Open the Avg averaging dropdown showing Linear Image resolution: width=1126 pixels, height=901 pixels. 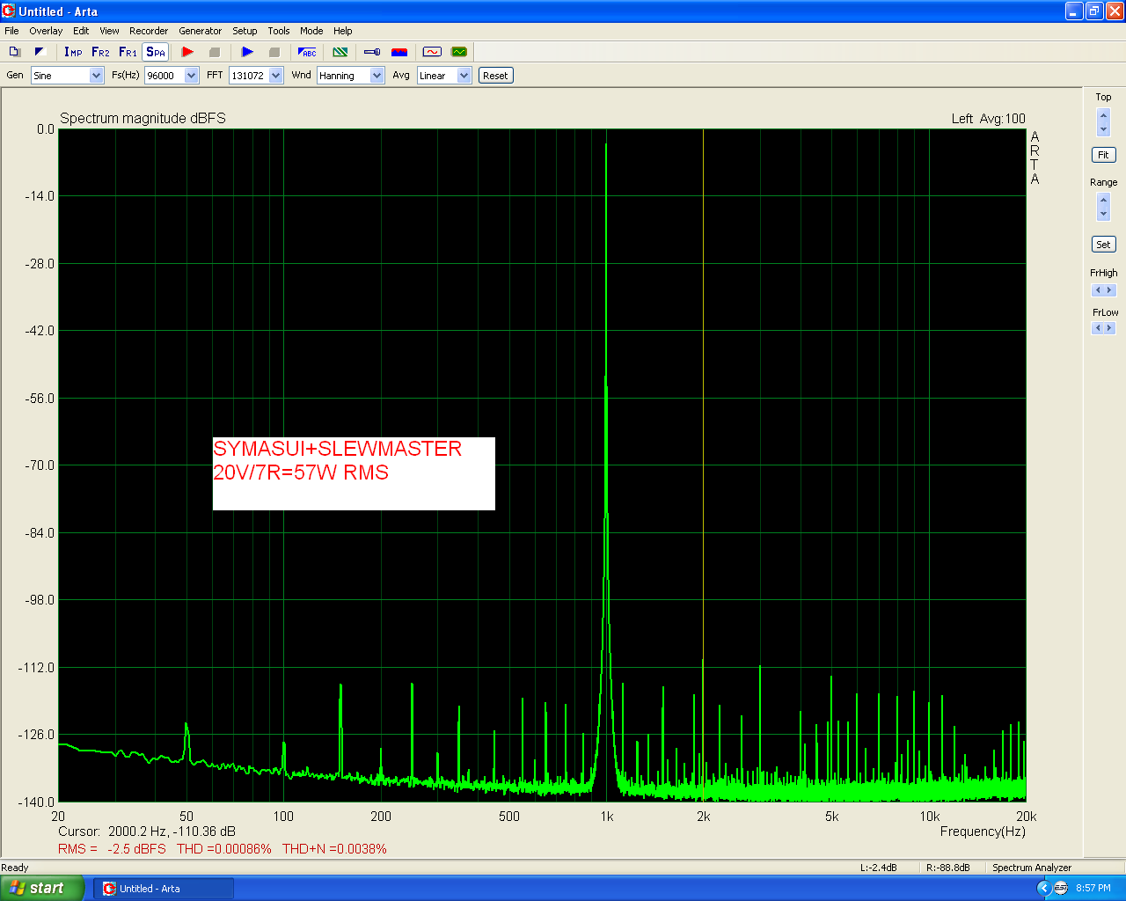(x=444, y=76)
